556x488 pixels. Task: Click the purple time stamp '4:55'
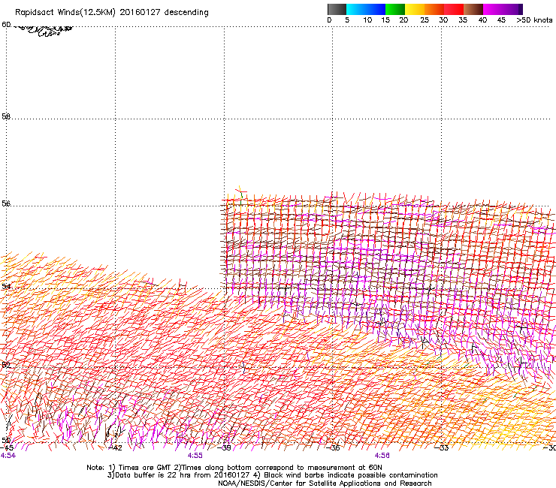(x=195, y=456)
